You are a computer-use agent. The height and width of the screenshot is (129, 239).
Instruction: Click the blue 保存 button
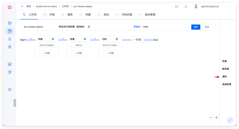(196, 27)
